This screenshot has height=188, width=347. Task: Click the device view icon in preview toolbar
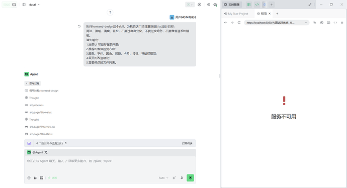coord(328,23)
